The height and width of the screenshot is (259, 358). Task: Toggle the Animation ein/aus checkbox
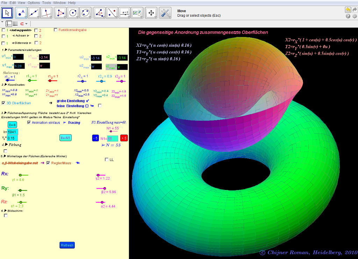tap(29, 123)
